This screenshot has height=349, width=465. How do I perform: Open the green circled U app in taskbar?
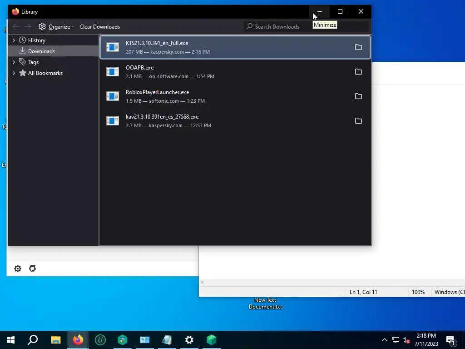[100, 340]
